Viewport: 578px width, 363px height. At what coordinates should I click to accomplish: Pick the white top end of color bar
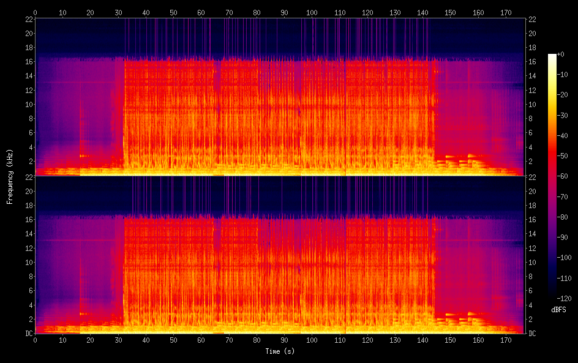(x=552, y=56)
